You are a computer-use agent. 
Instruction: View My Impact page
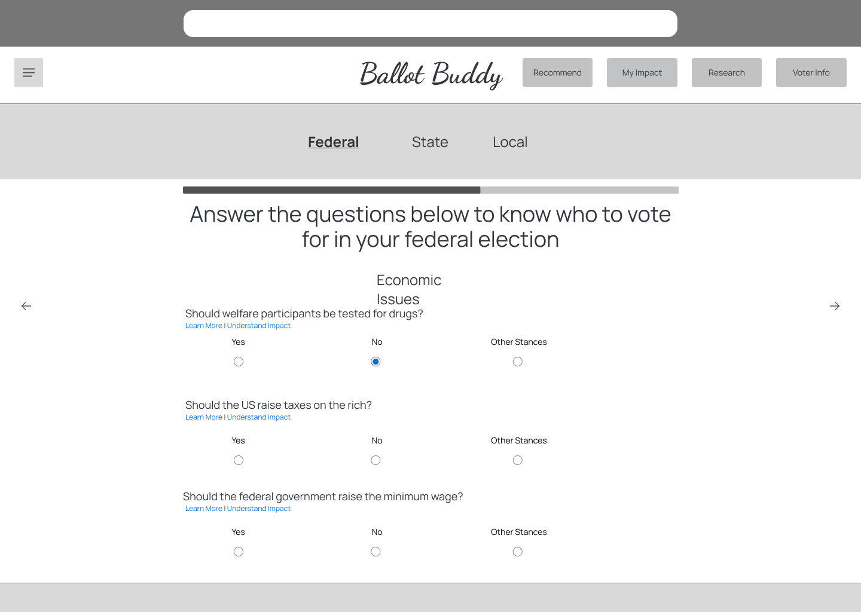click(642, 72)
